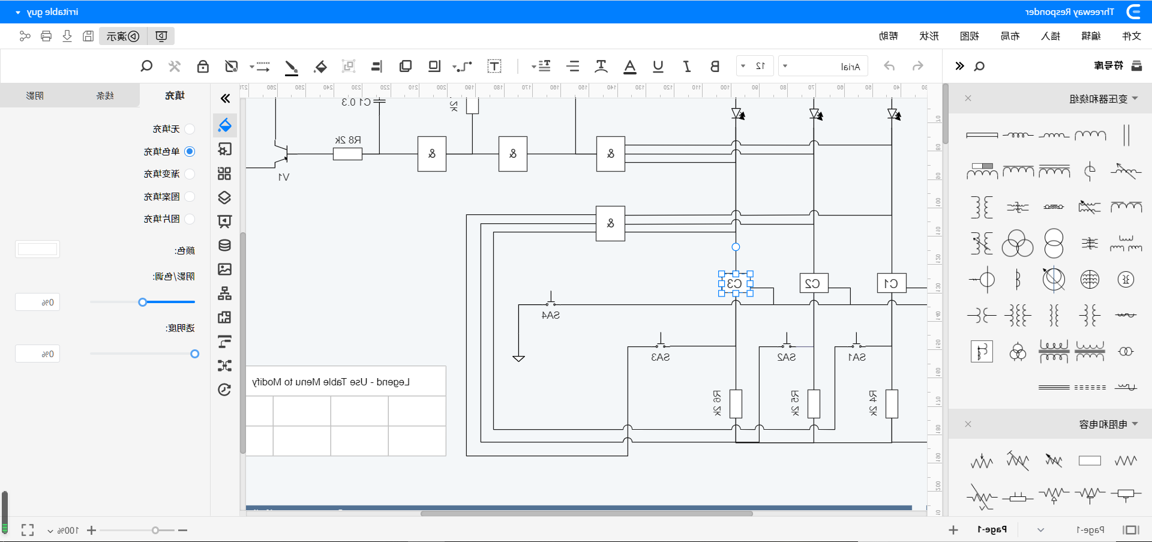Toggle underline text formatting
This screenshot has height=542, width=1152.
pos(658,66)
